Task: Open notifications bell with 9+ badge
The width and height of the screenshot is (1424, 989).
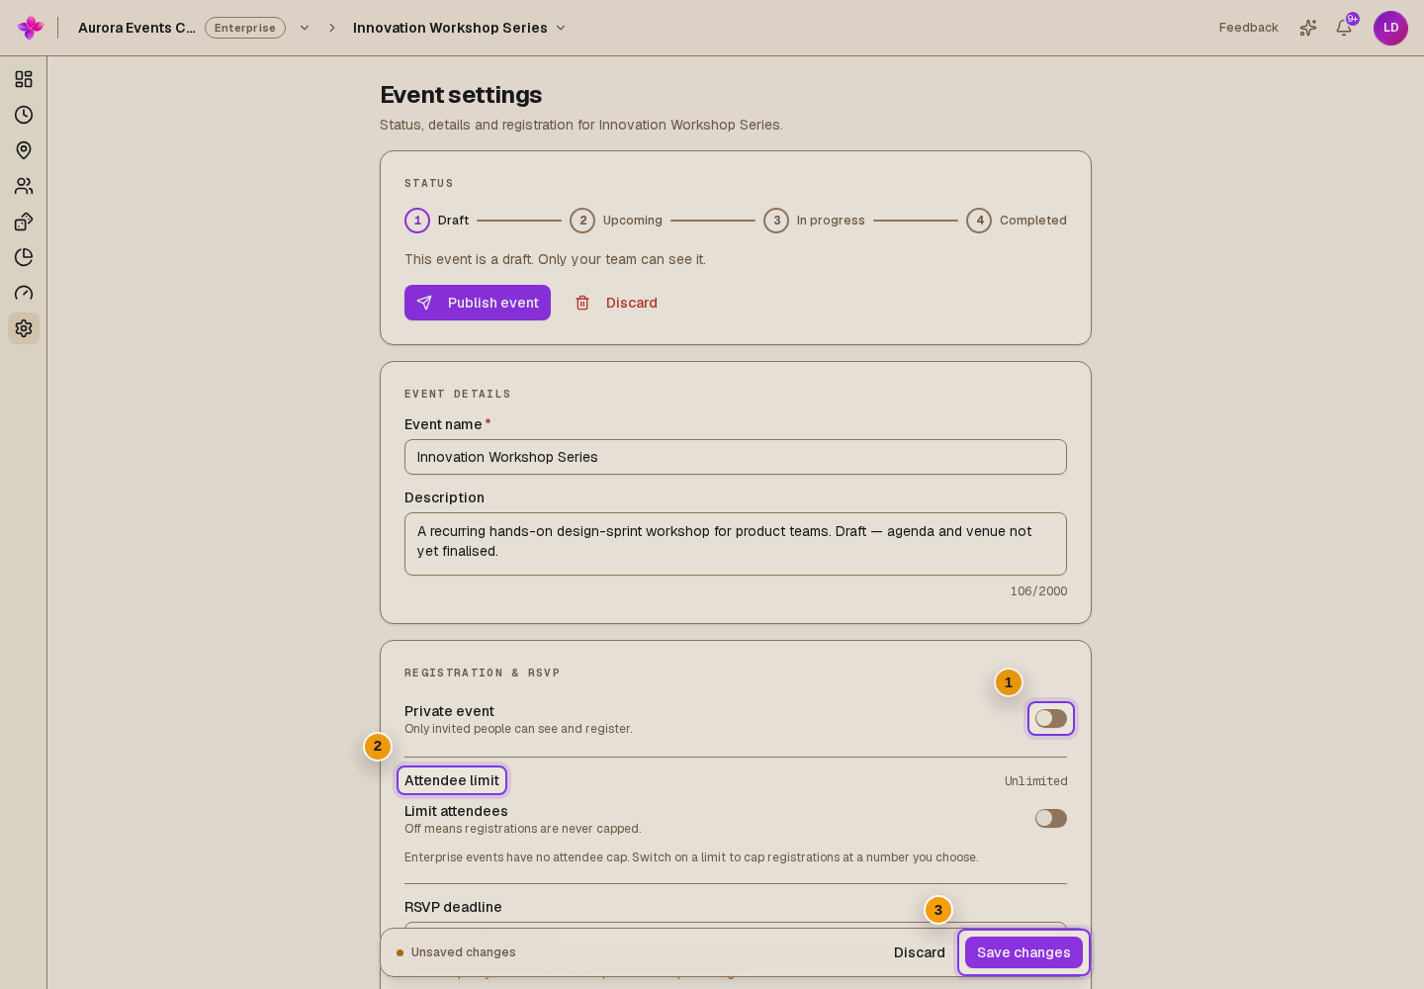Action: point(1344,28)
